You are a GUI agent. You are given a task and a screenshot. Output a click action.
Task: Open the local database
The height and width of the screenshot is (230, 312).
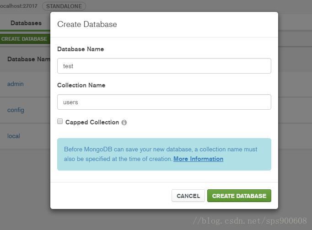click(x=14, y=136)
